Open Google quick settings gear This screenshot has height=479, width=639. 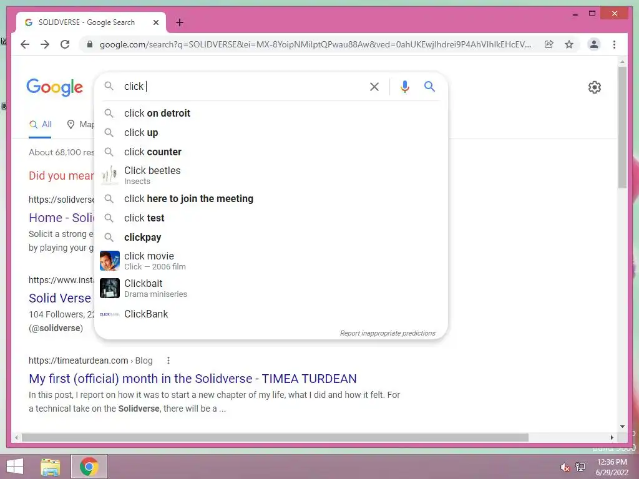pyautogui.click(x=595, y=87)
